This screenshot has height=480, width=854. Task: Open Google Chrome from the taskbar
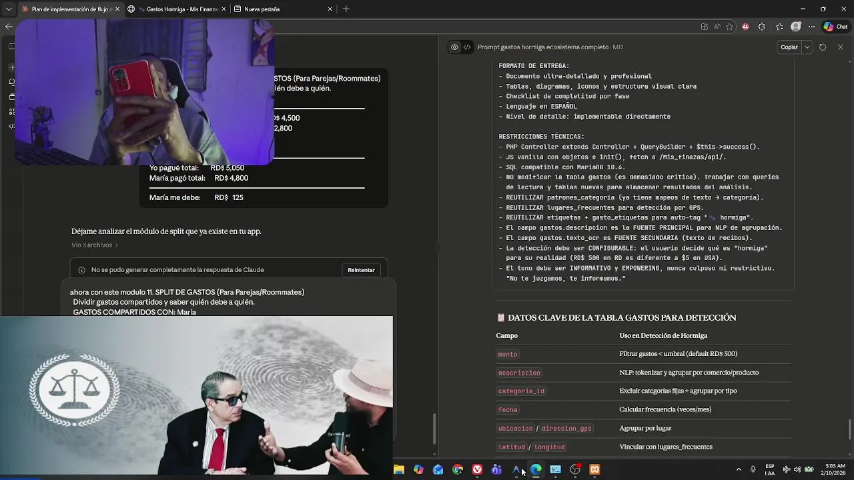[x=458, y=470]
